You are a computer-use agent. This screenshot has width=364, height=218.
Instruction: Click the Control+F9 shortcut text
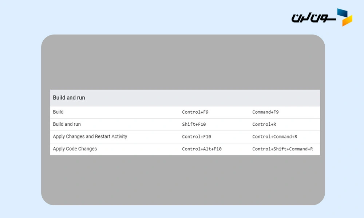195,112
